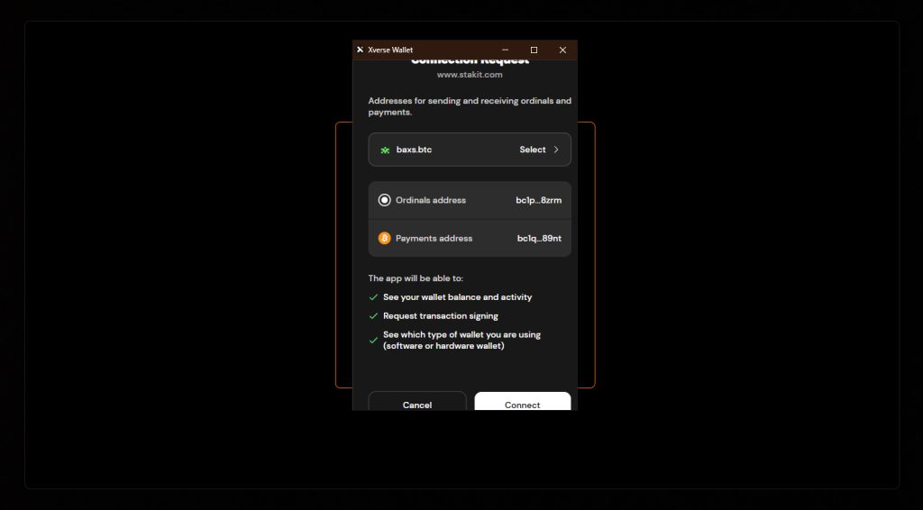Click the Ordinals address row label

pyautogui.click(x=431, y=200)
